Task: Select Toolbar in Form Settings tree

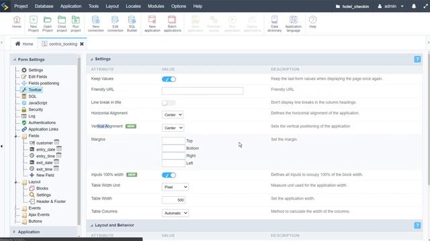Action: point(35,90)
